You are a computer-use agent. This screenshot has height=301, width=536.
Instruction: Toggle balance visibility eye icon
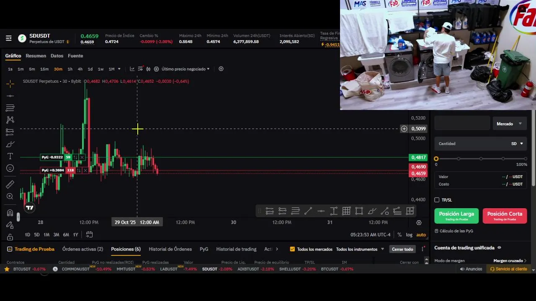point(499,248)
